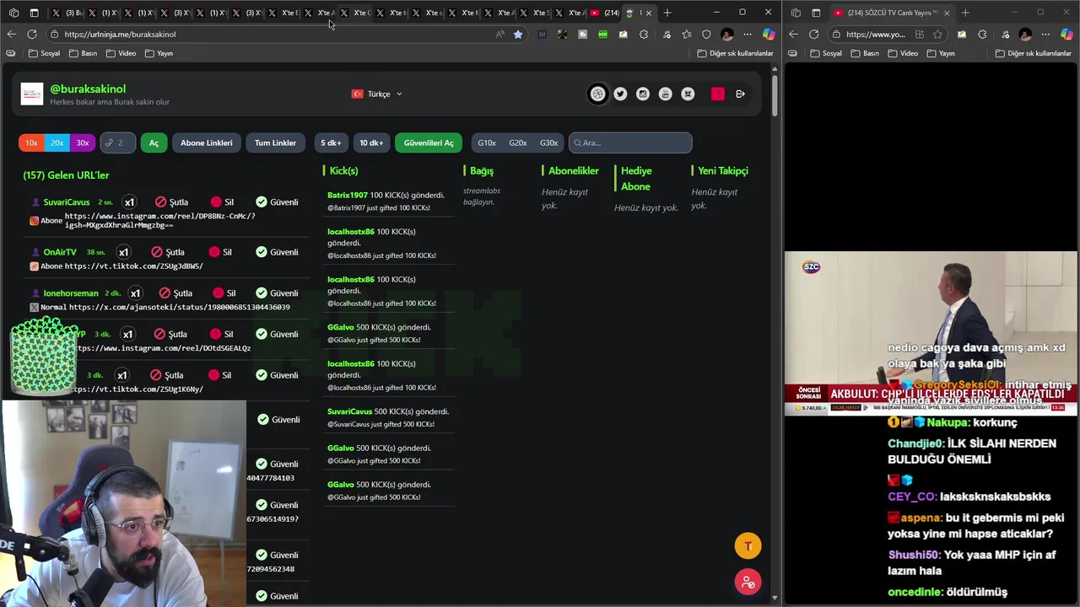Open the extensions puzzle icon in left browser
This screenshot has height=607, width=1080.
644,35
